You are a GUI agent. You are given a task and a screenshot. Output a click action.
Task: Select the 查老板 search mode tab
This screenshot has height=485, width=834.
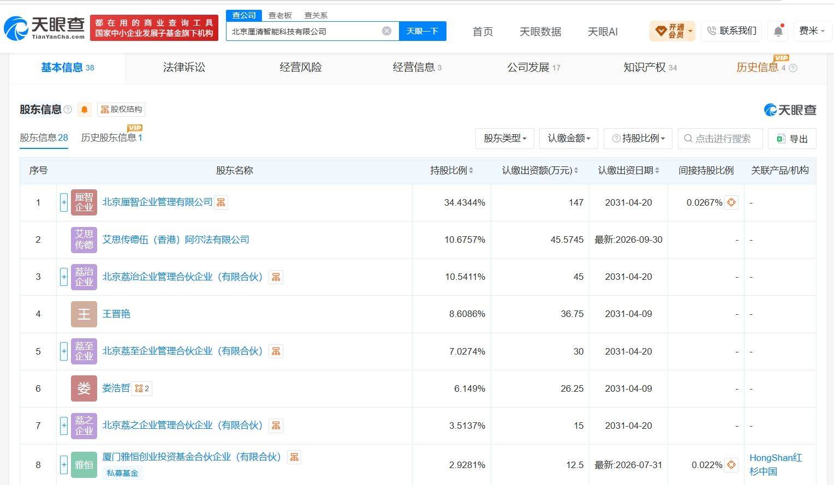click(x=280, y=15)
